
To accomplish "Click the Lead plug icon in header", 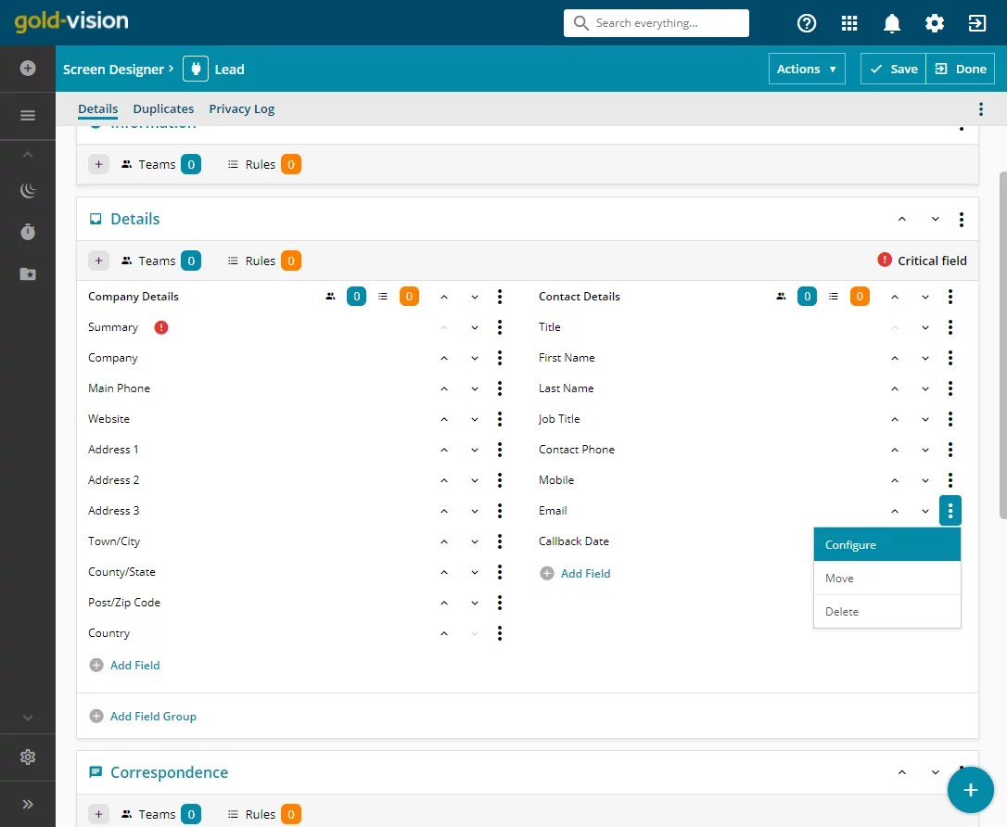I will coord(196,69).
